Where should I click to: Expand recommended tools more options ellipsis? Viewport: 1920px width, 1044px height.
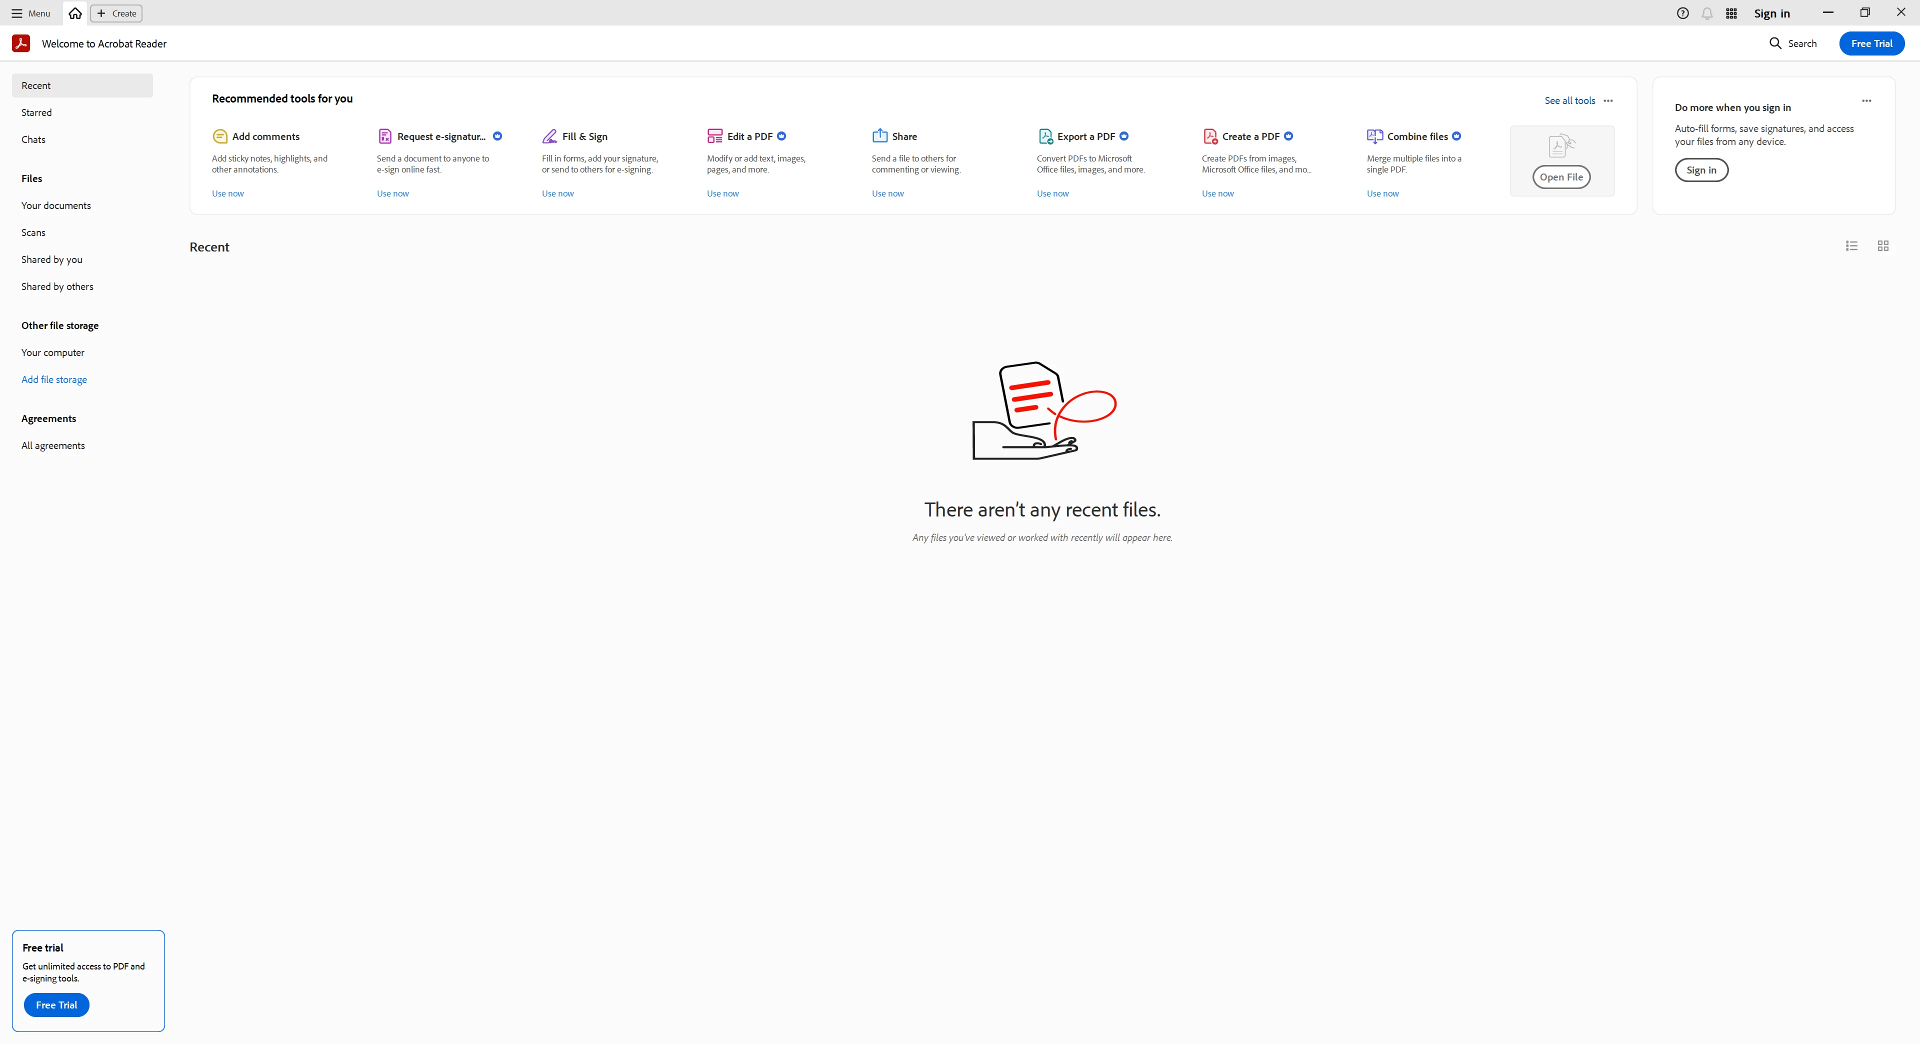(1607, 100)
